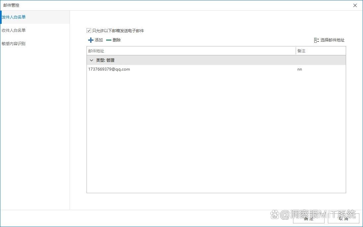The width and height of the screenshot is (363, 227).
Task: Open the 发件人白名单 tab
Action: [35, 17]
